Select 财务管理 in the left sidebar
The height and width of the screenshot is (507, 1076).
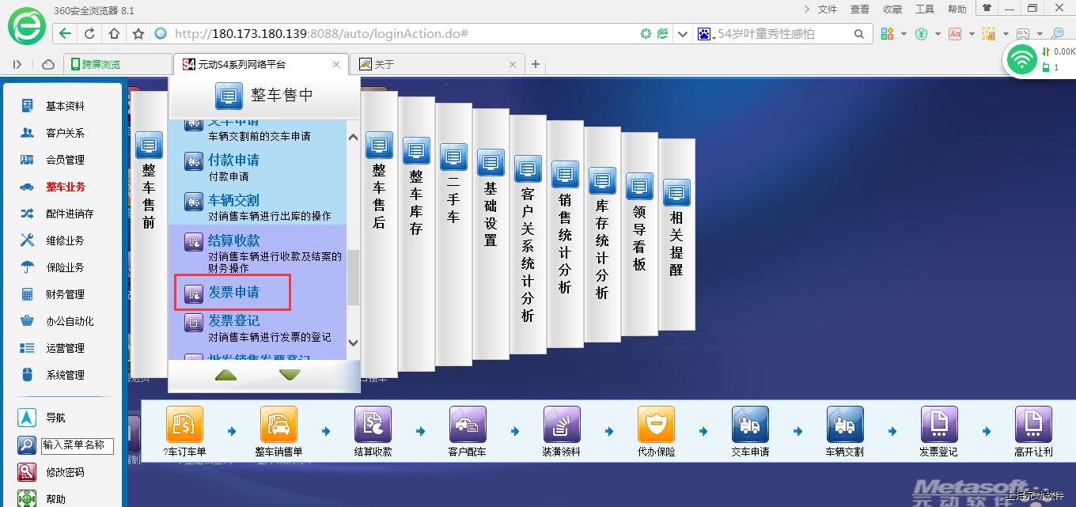[65, 294]
